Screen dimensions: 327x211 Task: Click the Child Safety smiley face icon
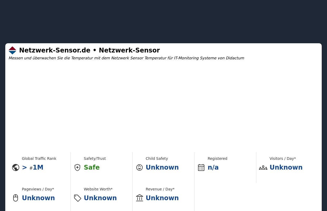pyautogui.click(x=139, y=167)
